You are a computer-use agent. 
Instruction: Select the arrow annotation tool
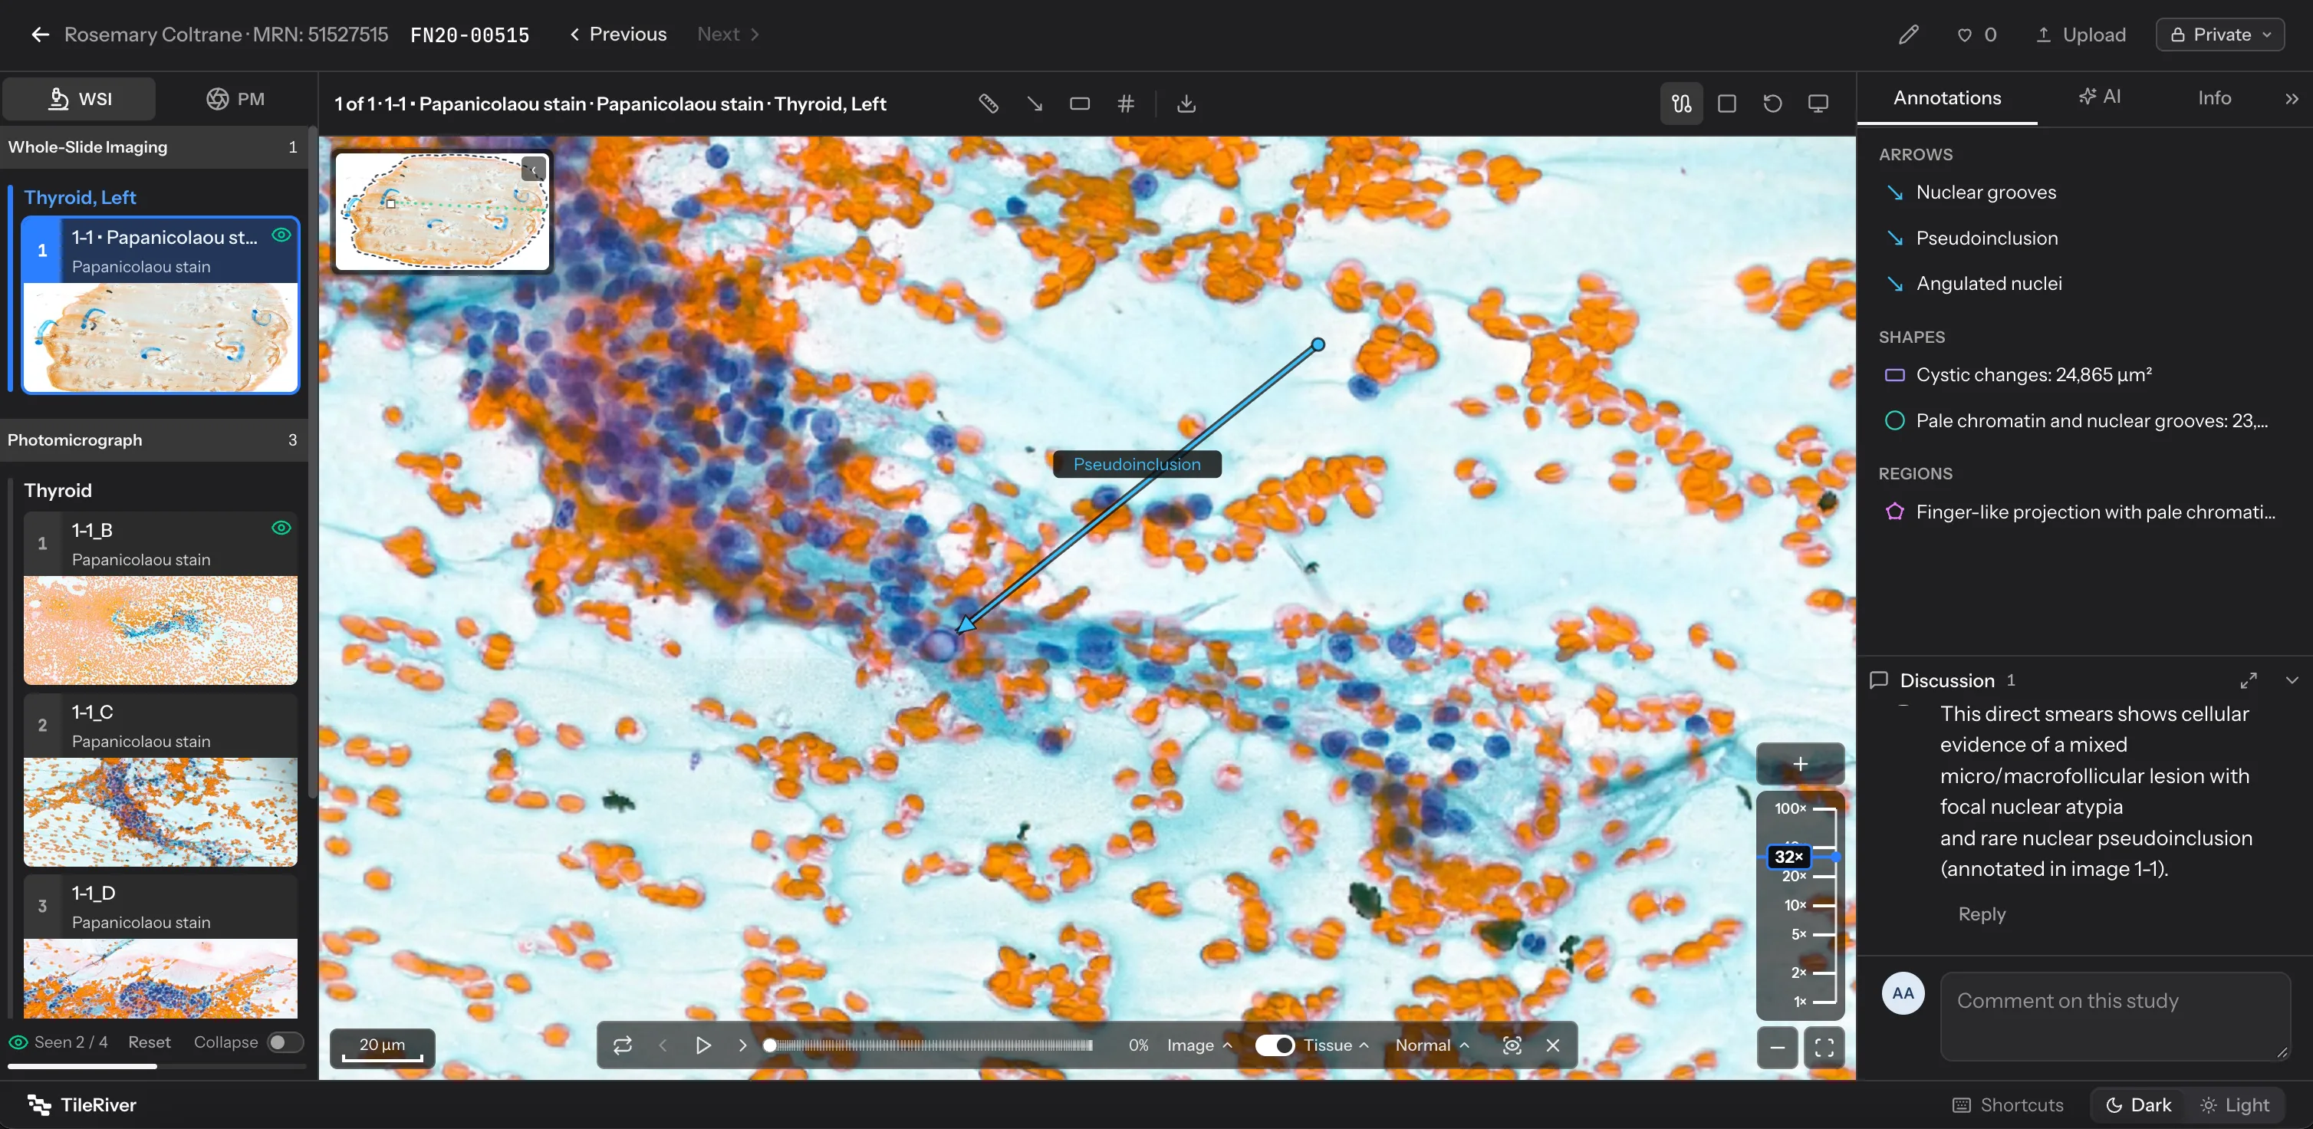1035,104
